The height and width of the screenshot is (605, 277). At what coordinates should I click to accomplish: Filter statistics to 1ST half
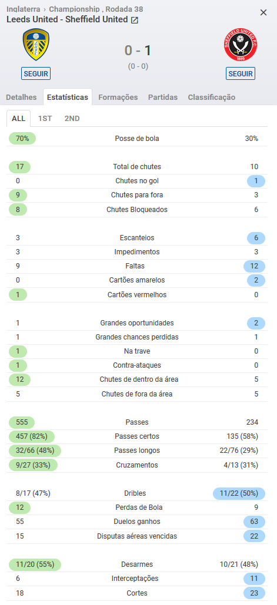coord(45,119)
